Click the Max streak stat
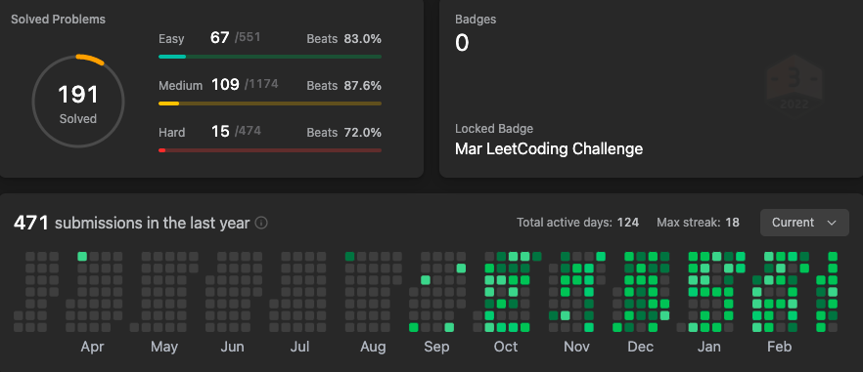This screenshot has height=372, width=863. tap(698, 223)
